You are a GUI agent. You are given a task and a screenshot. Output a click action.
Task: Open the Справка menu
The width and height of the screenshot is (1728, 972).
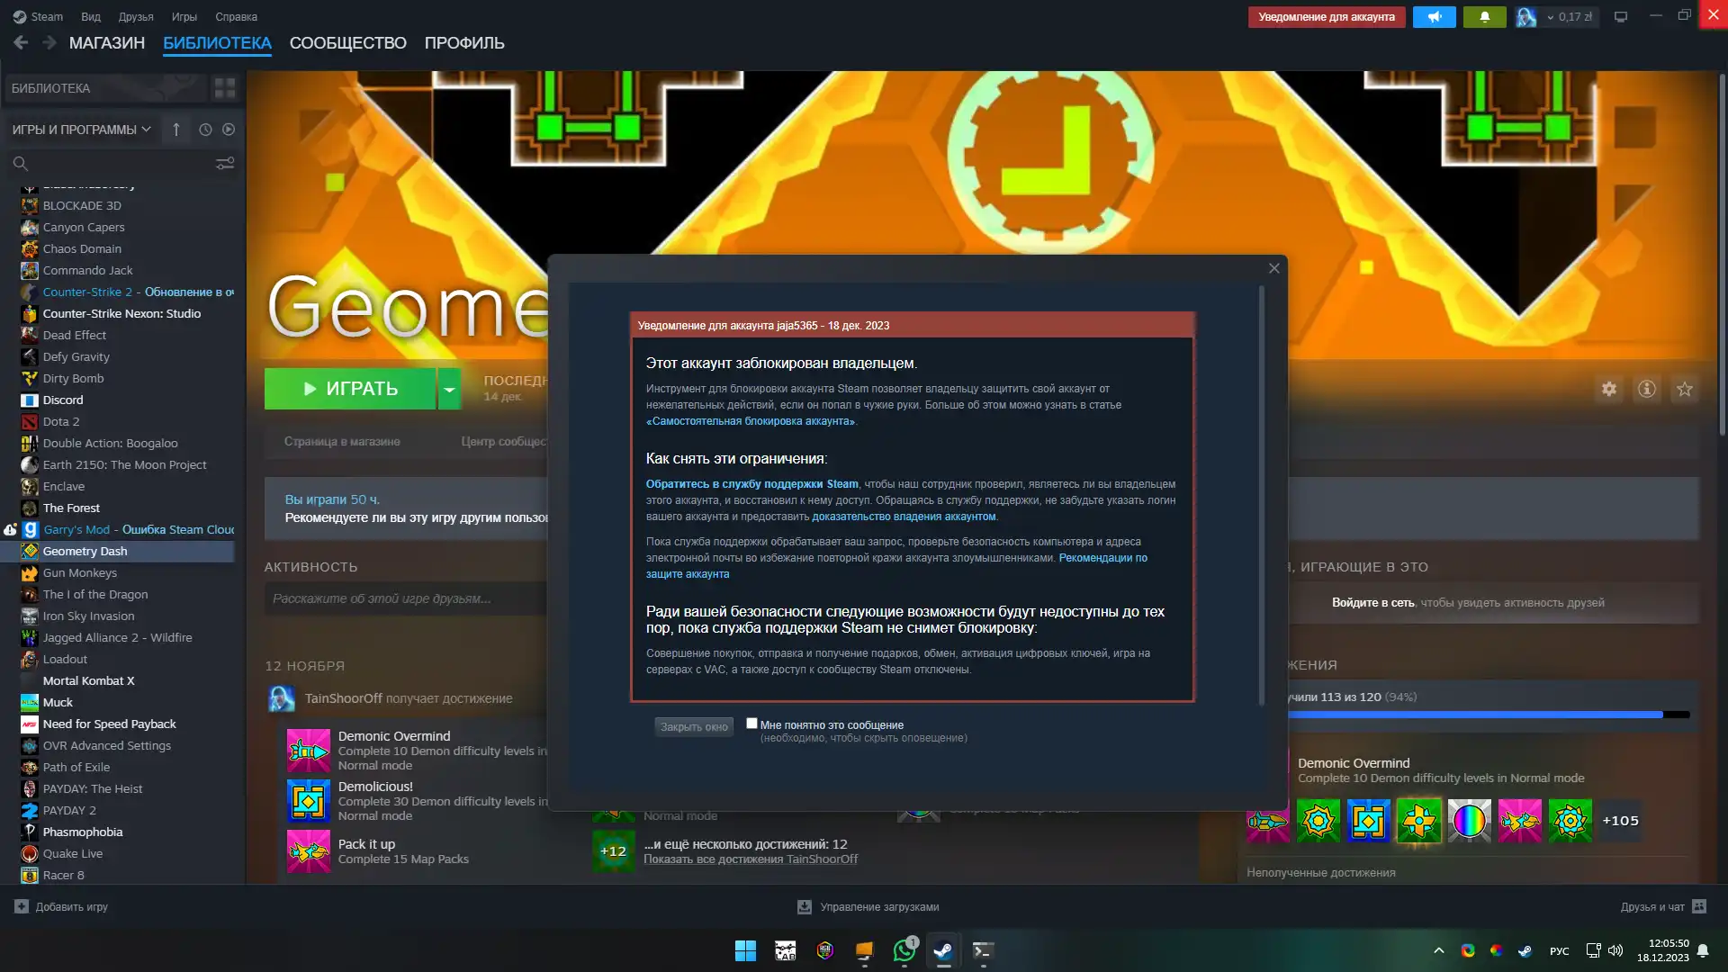point(237,16)
